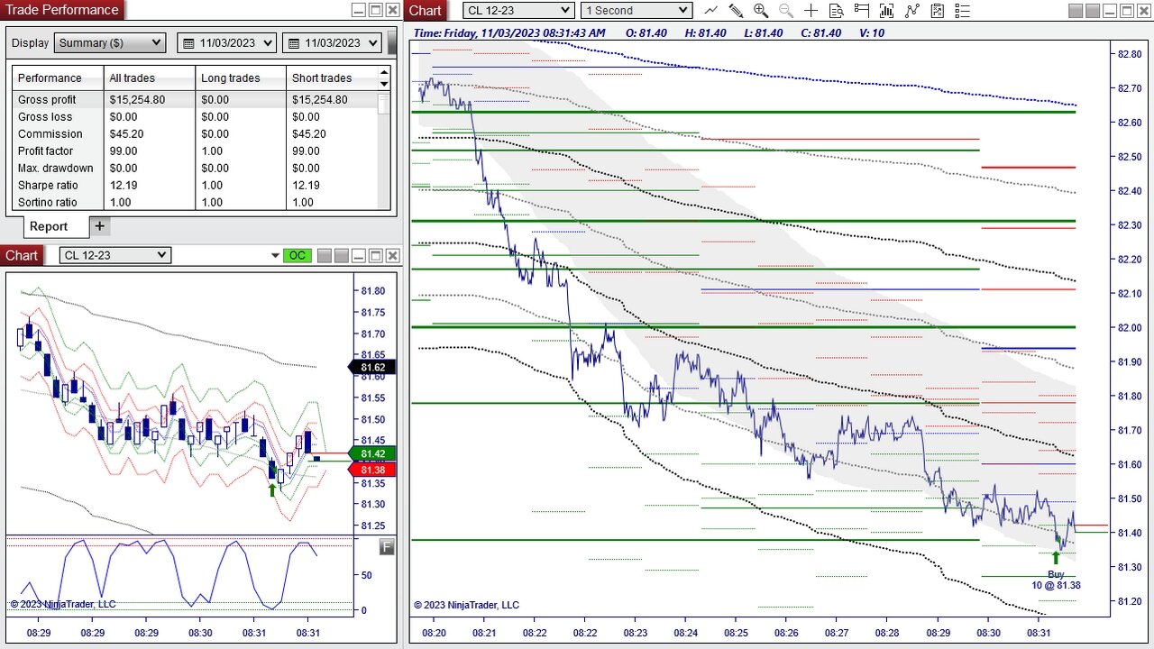Select the Gross loss row label

point(45,116)
